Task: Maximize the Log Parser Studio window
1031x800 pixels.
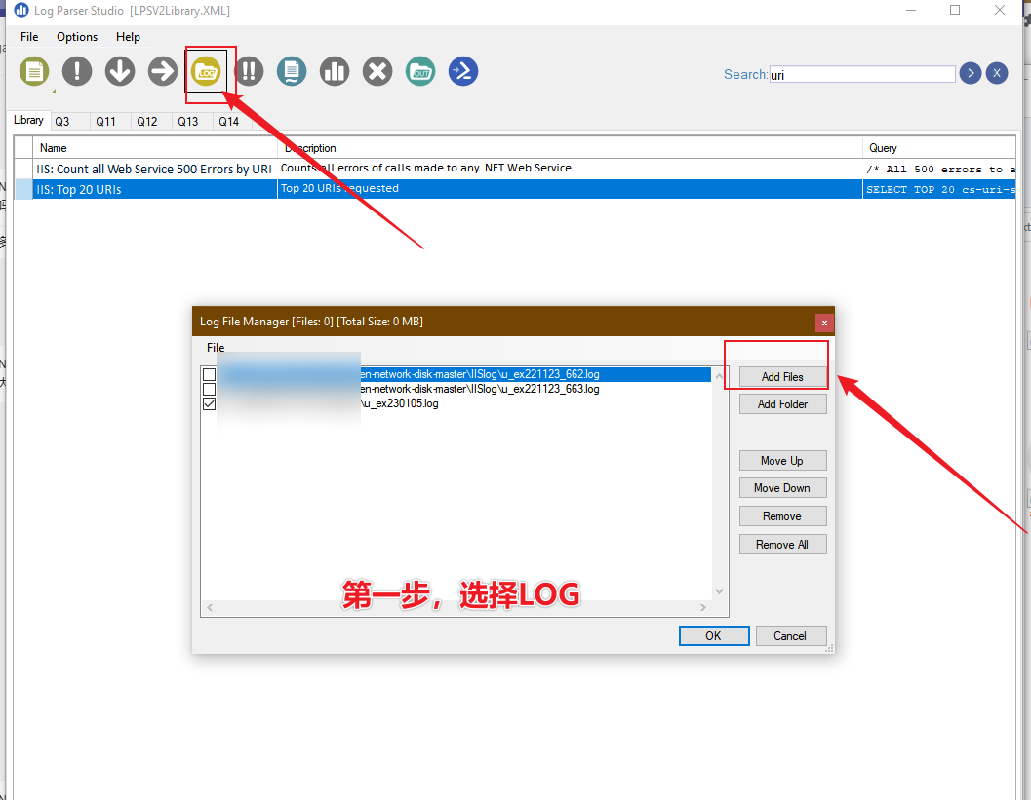Action: [955, 10]
